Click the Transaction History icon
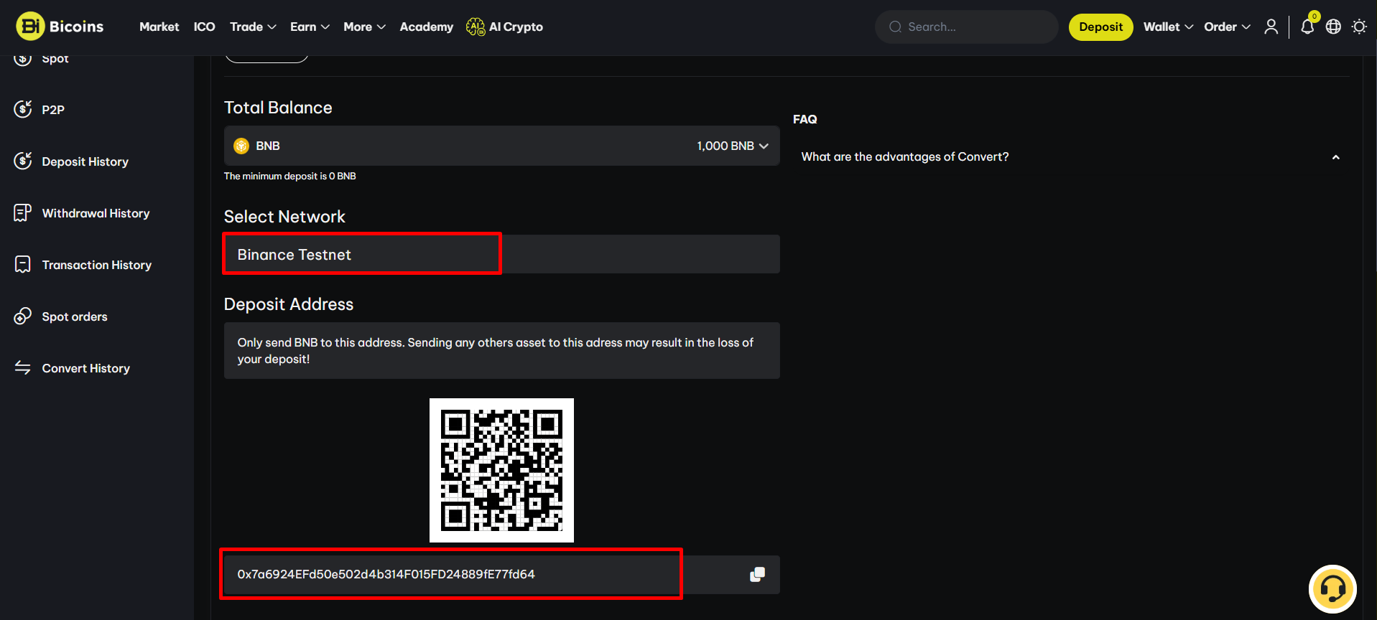 [x=23, y=264]
